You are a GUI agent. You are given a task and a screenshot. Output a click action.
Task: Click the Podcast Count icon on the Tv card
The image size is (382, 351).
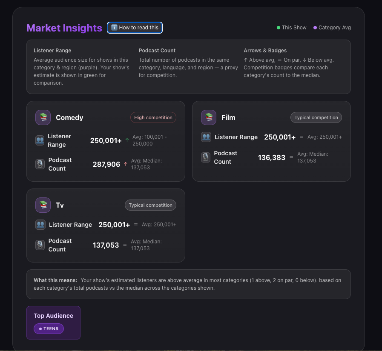point(40,244)
